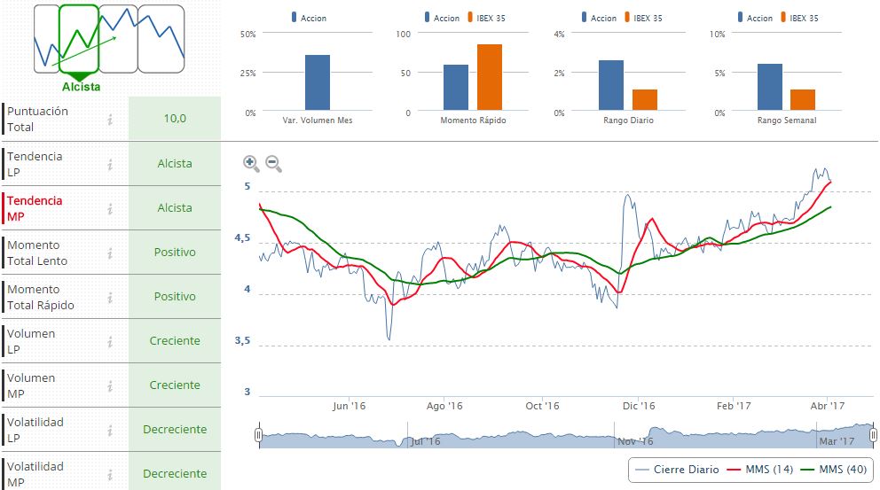This screenshot has height=490, width=880.
Task: Click the green Alcista trend label
Action: (81, 87)
